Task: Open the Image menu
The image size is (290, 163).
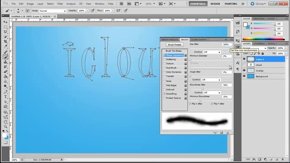Action: tap(30, 4)
